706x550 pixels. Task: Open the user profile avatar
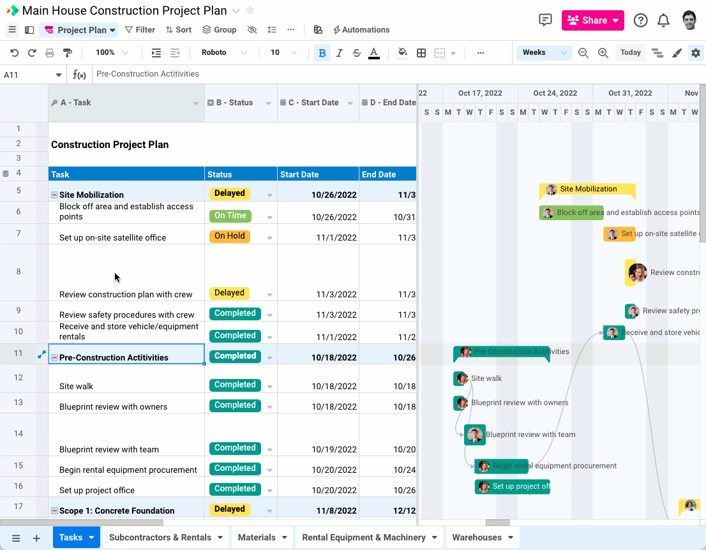click(x=689, y=20)
